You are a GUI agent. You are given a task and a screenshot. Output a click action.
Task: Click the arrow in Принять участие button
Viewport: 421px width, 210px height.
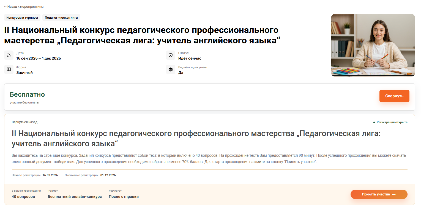tap(394, 194)
